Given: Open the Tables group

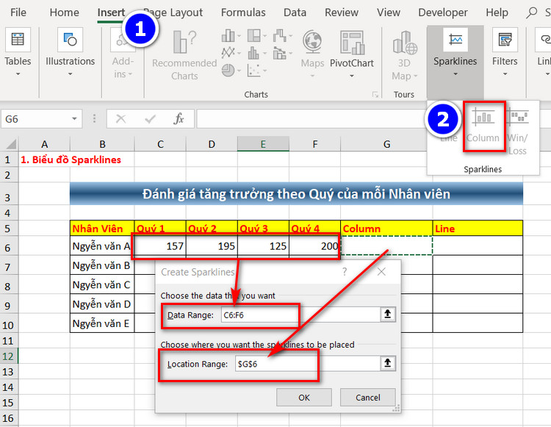Looking at the screenshot, I should [18, 53].
